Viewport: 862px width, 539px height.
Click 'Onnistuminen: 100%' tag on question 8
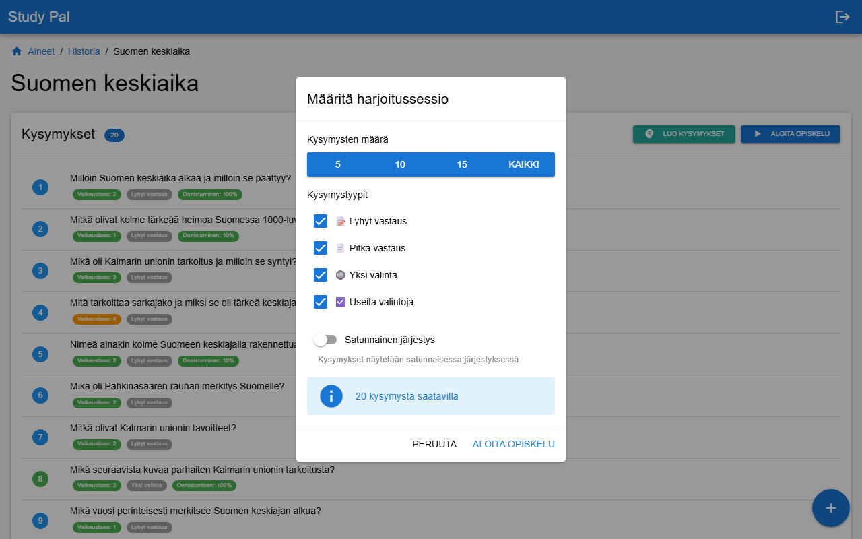coord(204,485)
